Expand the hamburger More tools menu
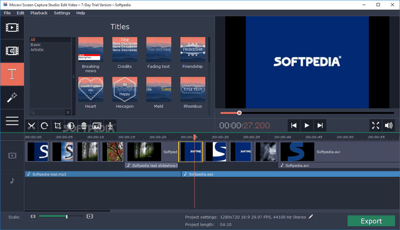This screenshot has height=230, width=400. point(12,121)
